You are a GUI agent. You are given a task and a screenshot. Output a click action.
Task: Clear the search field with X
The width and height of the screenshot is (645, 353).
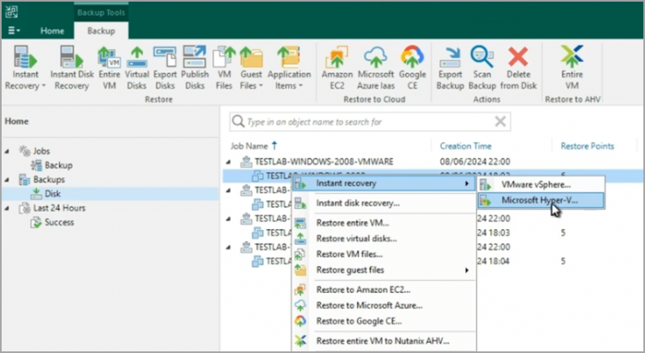(501, 121)
